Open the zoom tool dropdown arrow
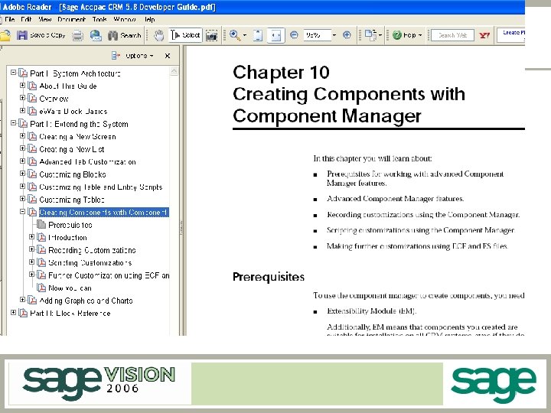Screen dimensions: 551x413 (245, 35)
